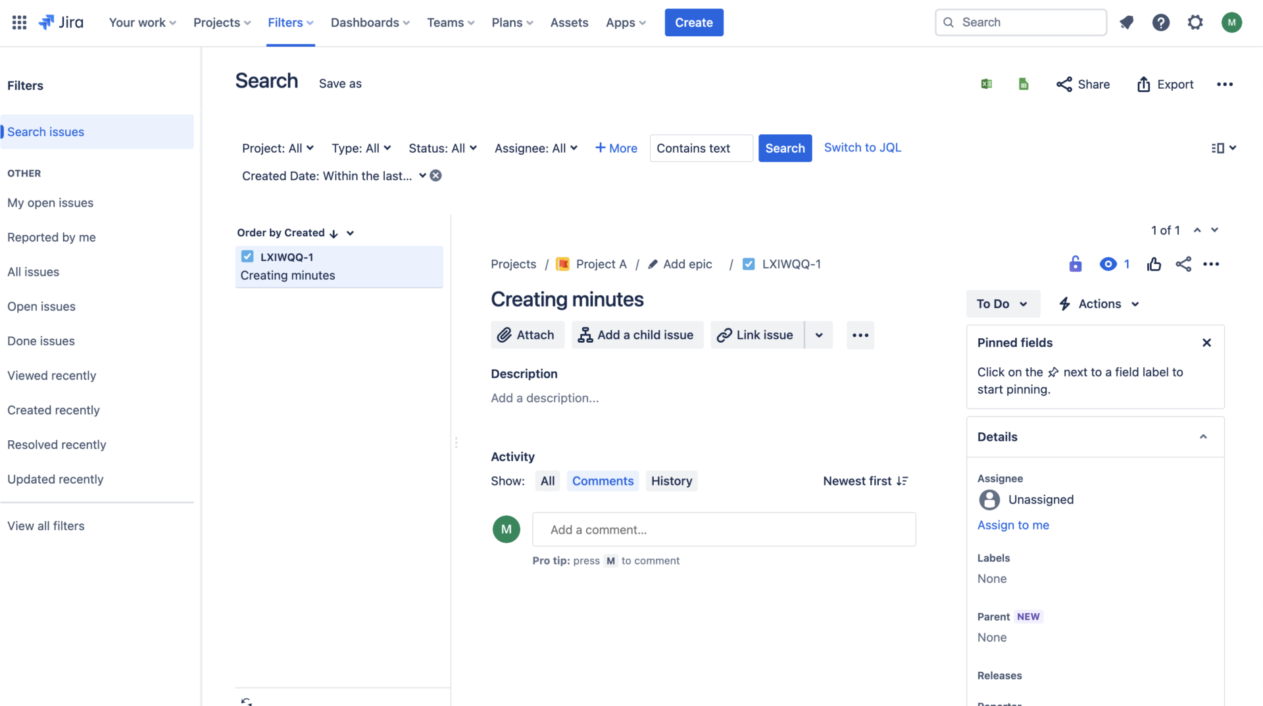1263x706 pixels.
Task: Click the help question mark icon
Action: click(1160, 22)
